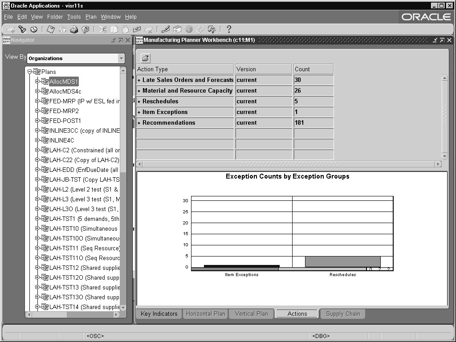
Task: Click the Plans root node icon
Action: [x=37, y=71]
